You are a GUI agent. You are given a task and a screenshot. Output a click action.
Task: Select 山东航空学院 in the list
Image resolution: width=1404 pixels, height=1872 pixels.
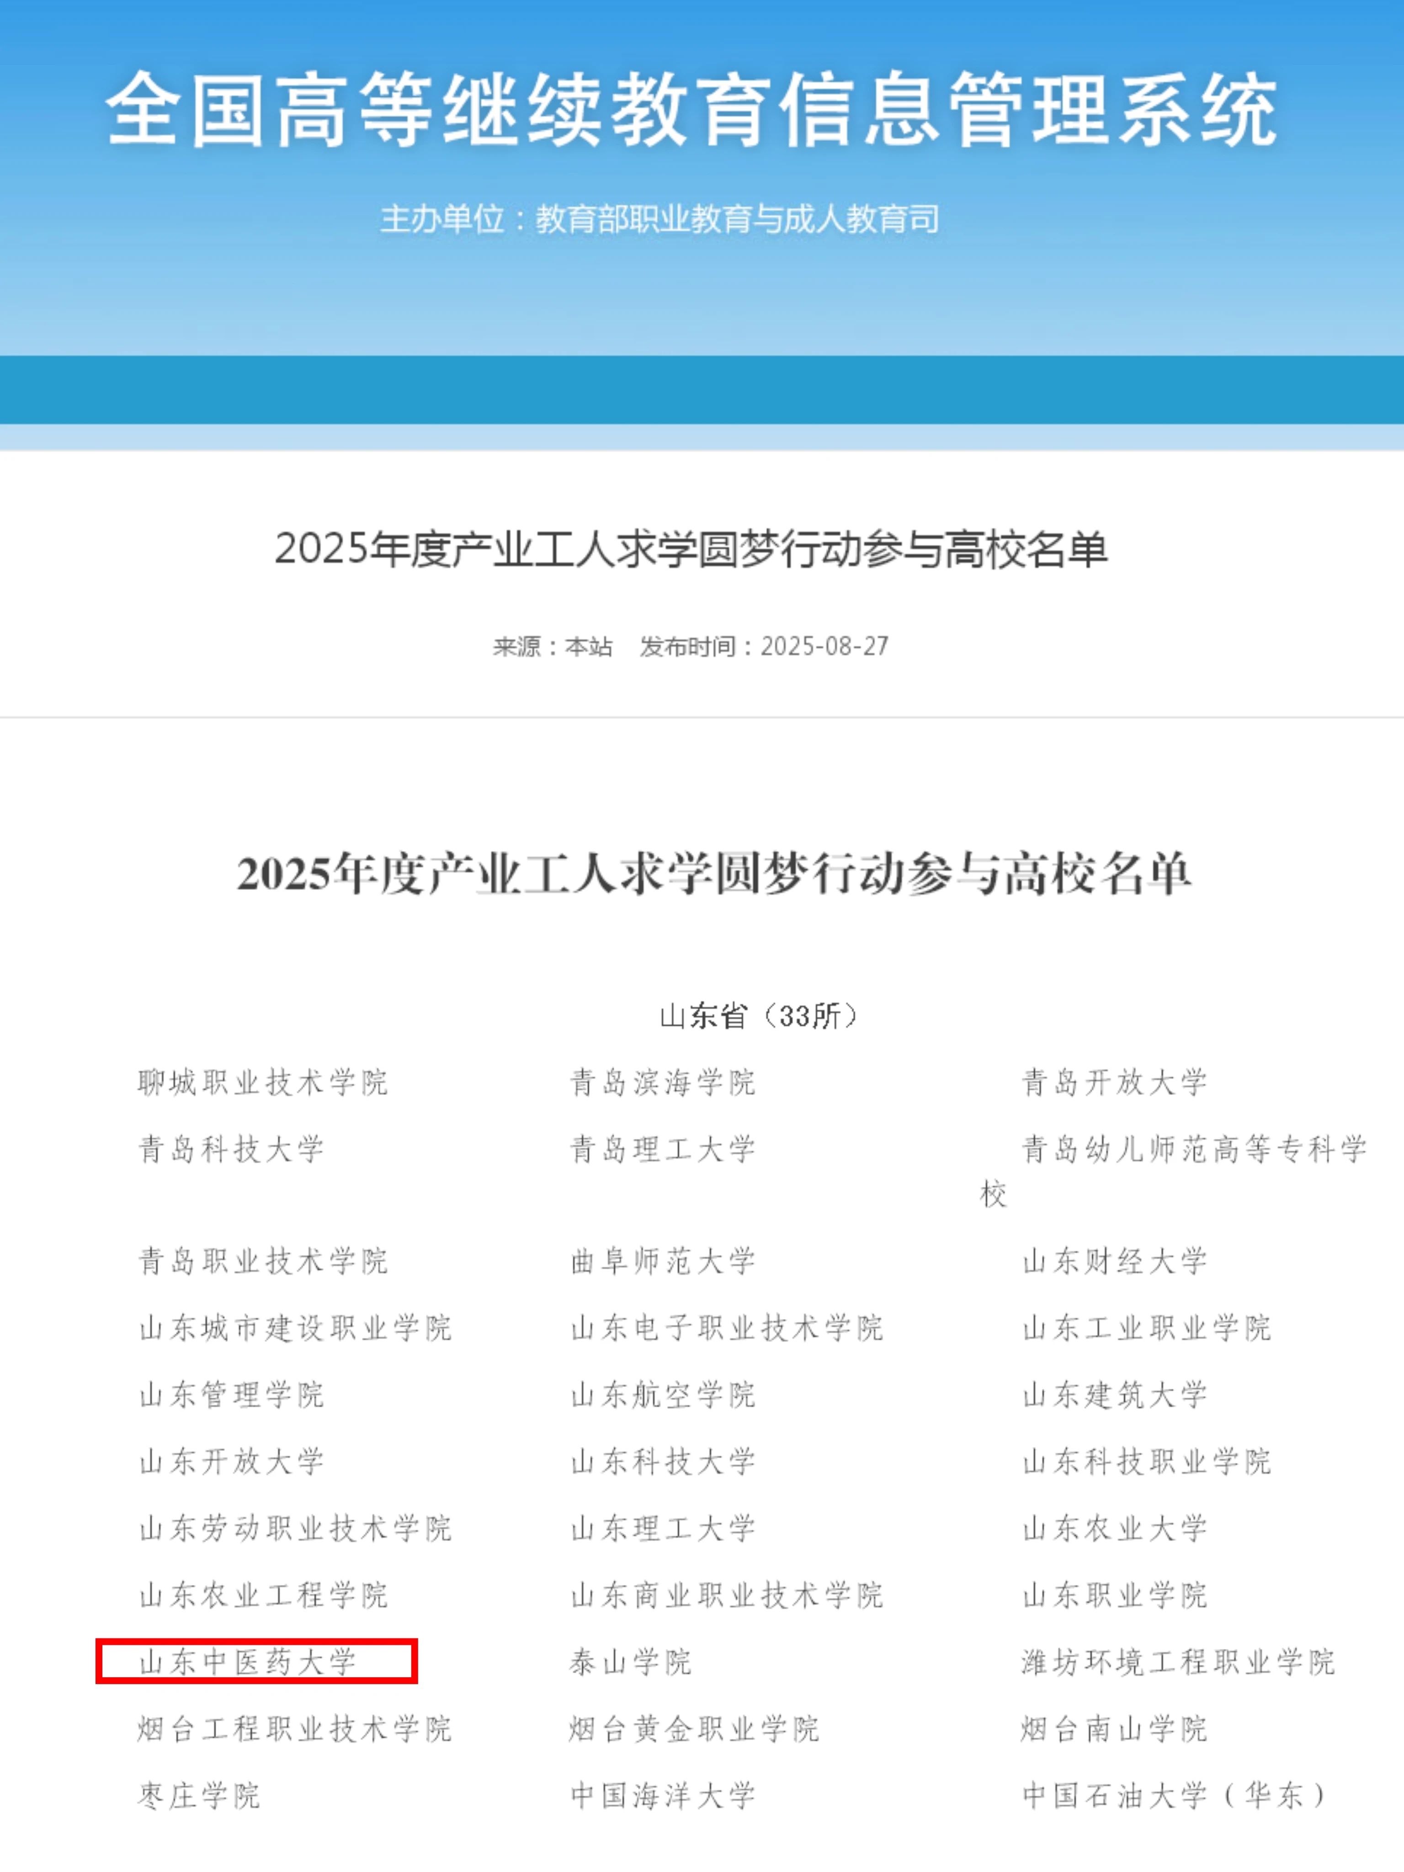point(663,1395)
